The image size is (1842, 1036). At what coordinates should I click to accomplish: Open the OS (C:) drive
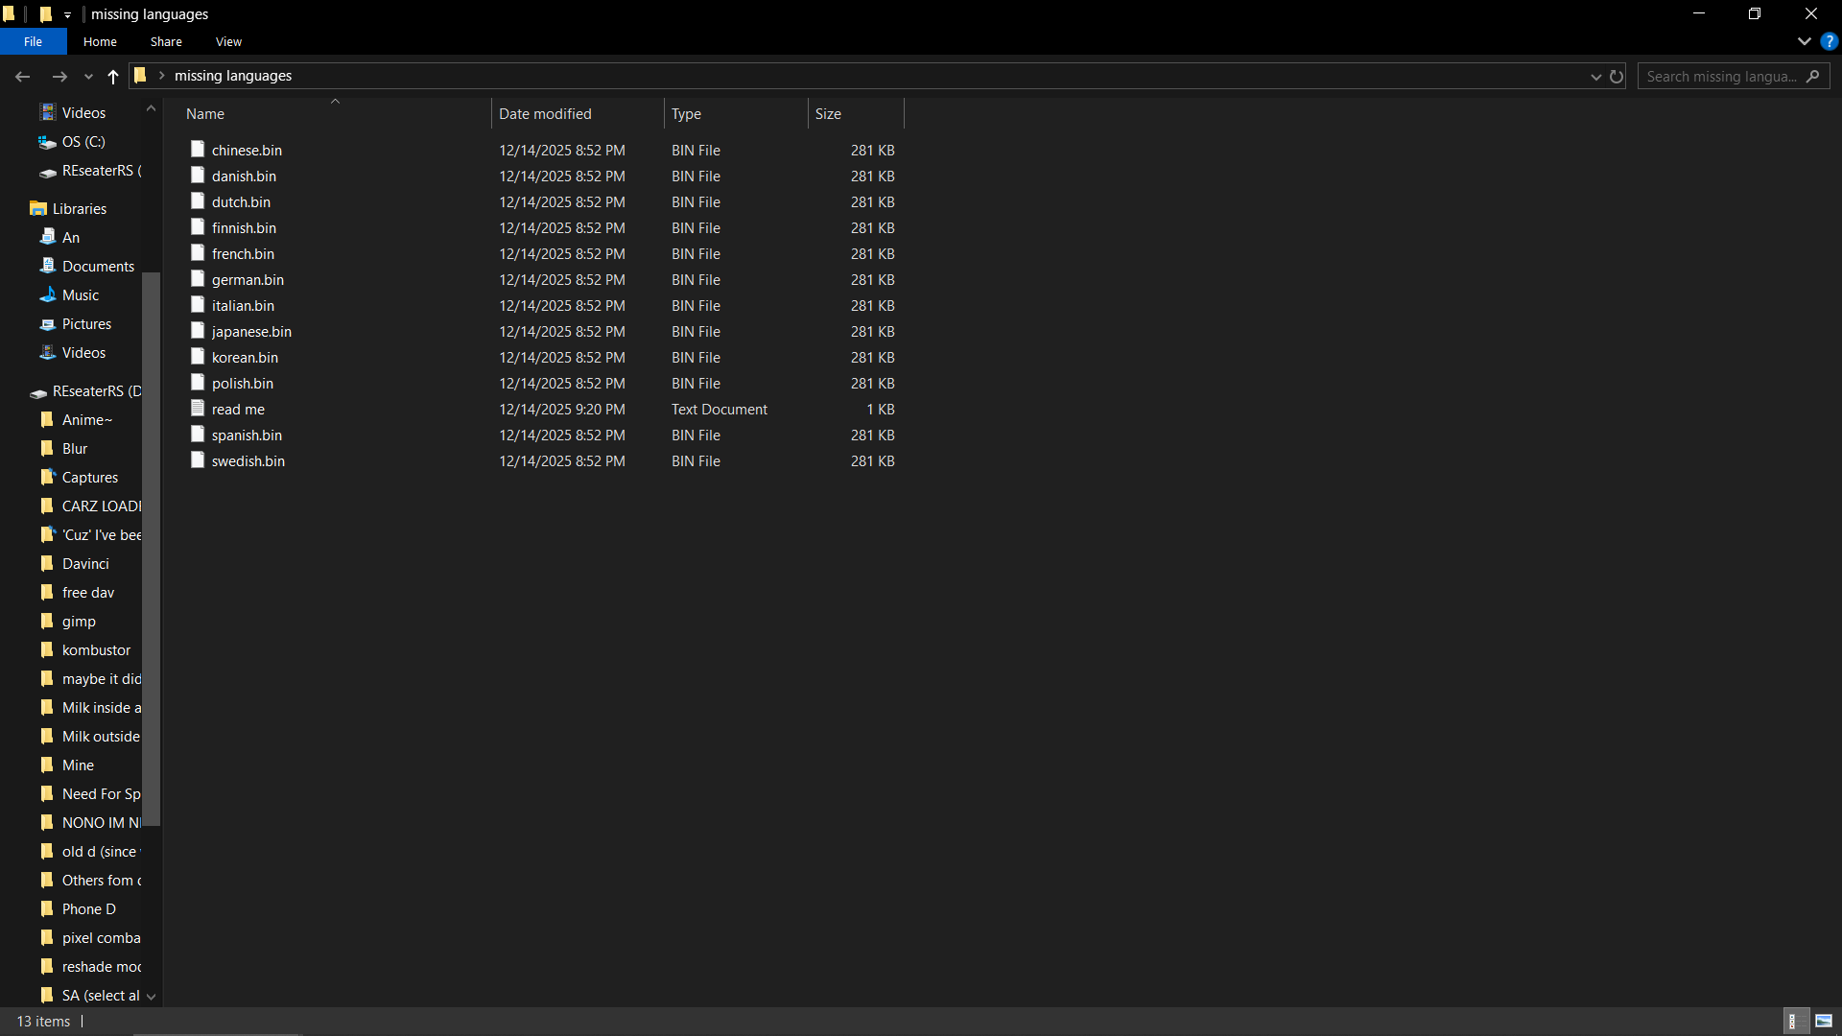[83, 142]
